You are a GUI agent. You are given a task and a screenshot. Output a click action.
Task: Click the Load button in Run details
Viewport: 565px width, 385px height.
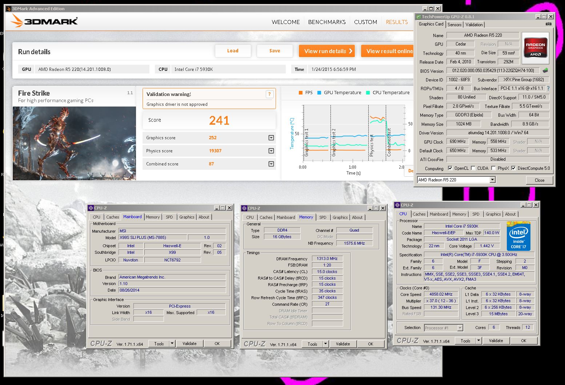(233, 51)
